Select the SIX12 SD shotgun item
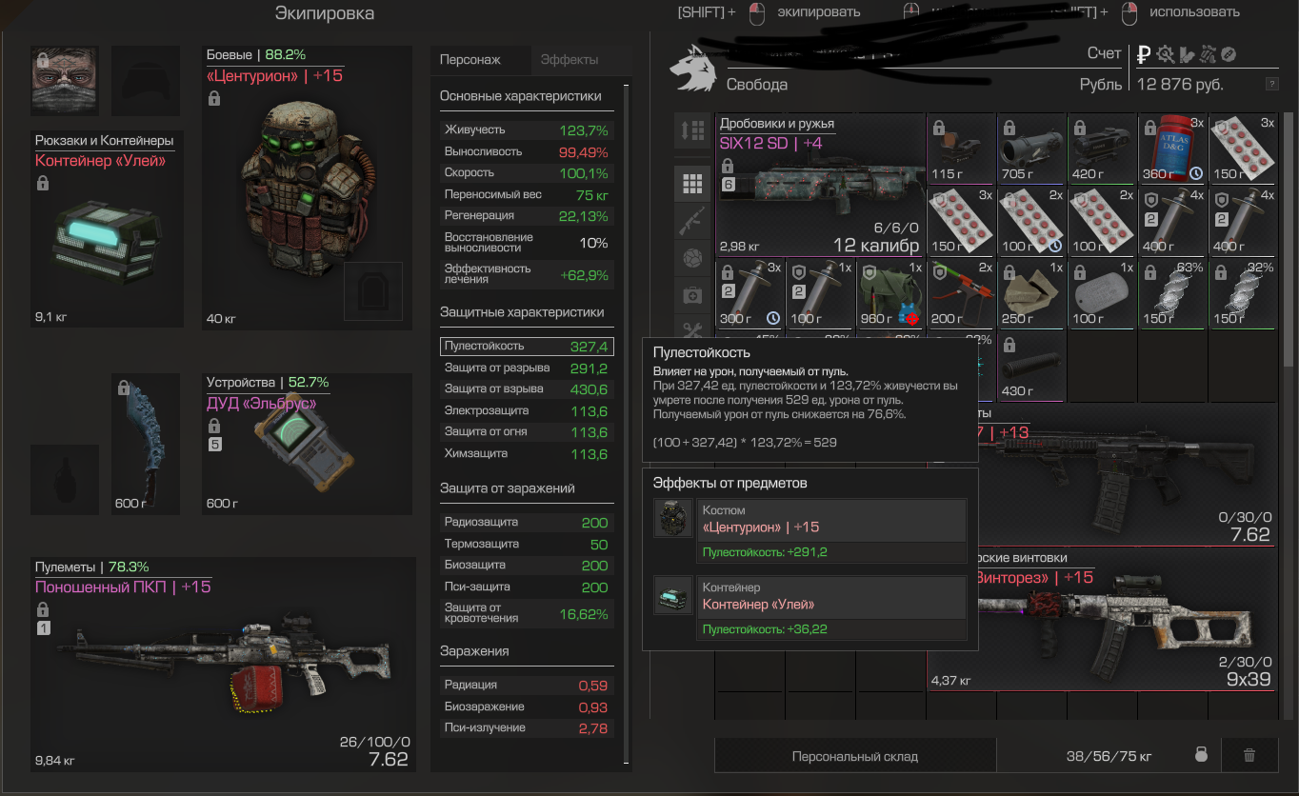The image size is (1299, 796). coord(820,186)
